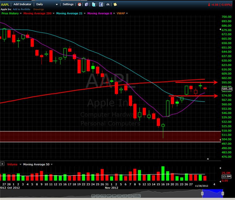Click the 585.28 current price label
Viewport: 235px width, 200px height.
[227, 89]
